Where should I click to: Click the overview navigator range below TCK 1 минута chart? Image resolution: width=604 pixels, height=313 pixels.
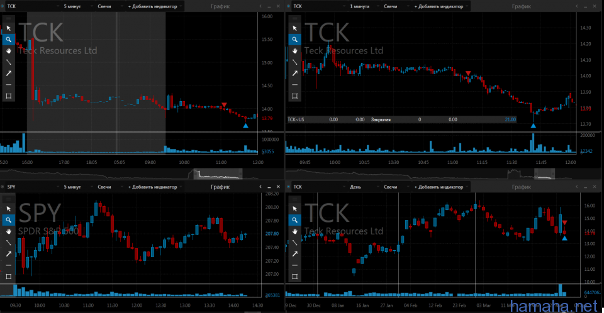tap(545, 174)
